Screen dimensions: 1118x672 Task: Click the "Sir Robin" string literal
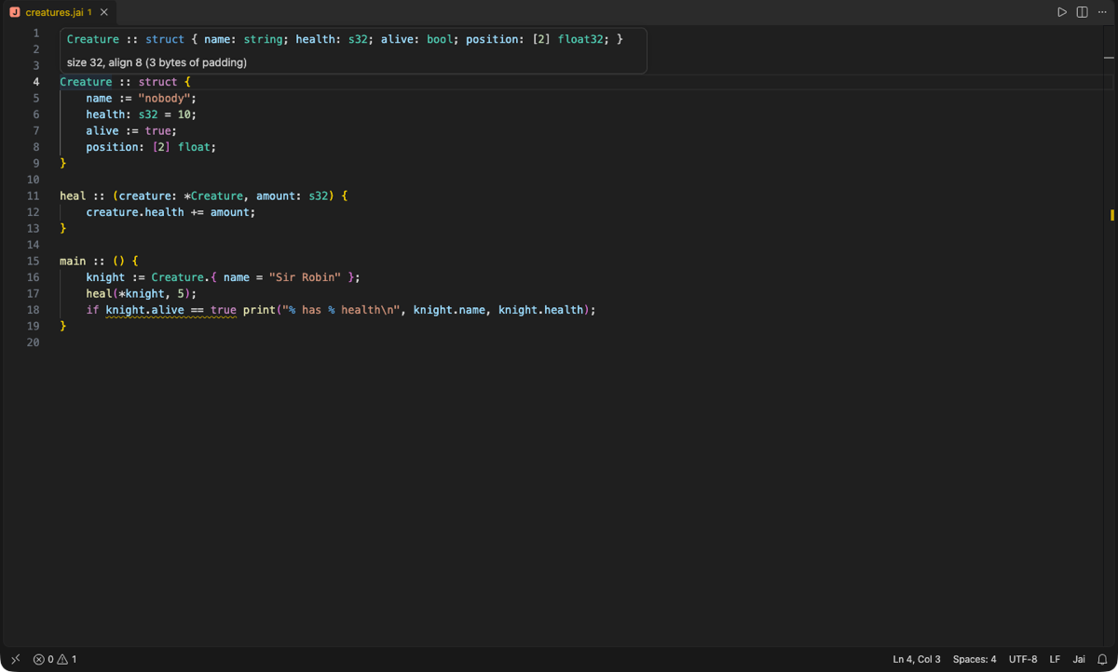[x=305, y=277]
